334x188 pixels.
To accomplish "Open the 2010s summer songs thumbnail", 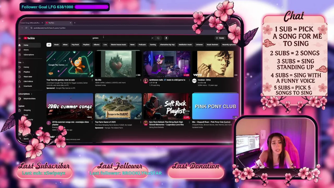I will 70,106.
